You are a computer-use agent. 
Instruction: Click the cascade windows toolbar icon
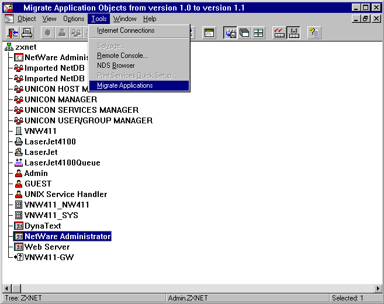coord(244,33)
